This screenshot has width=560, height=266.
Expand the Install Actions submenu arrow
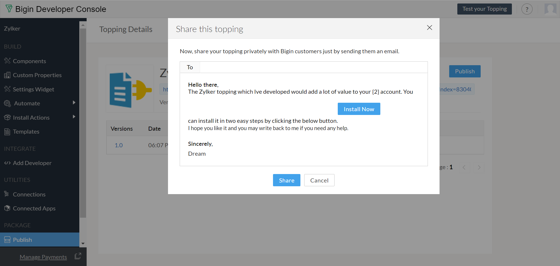[74, 117]
